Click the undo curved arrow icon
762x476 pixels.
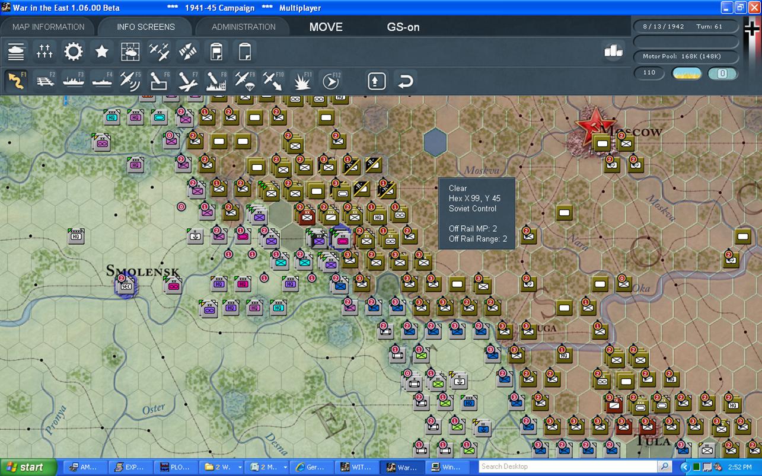click(405, 81)
